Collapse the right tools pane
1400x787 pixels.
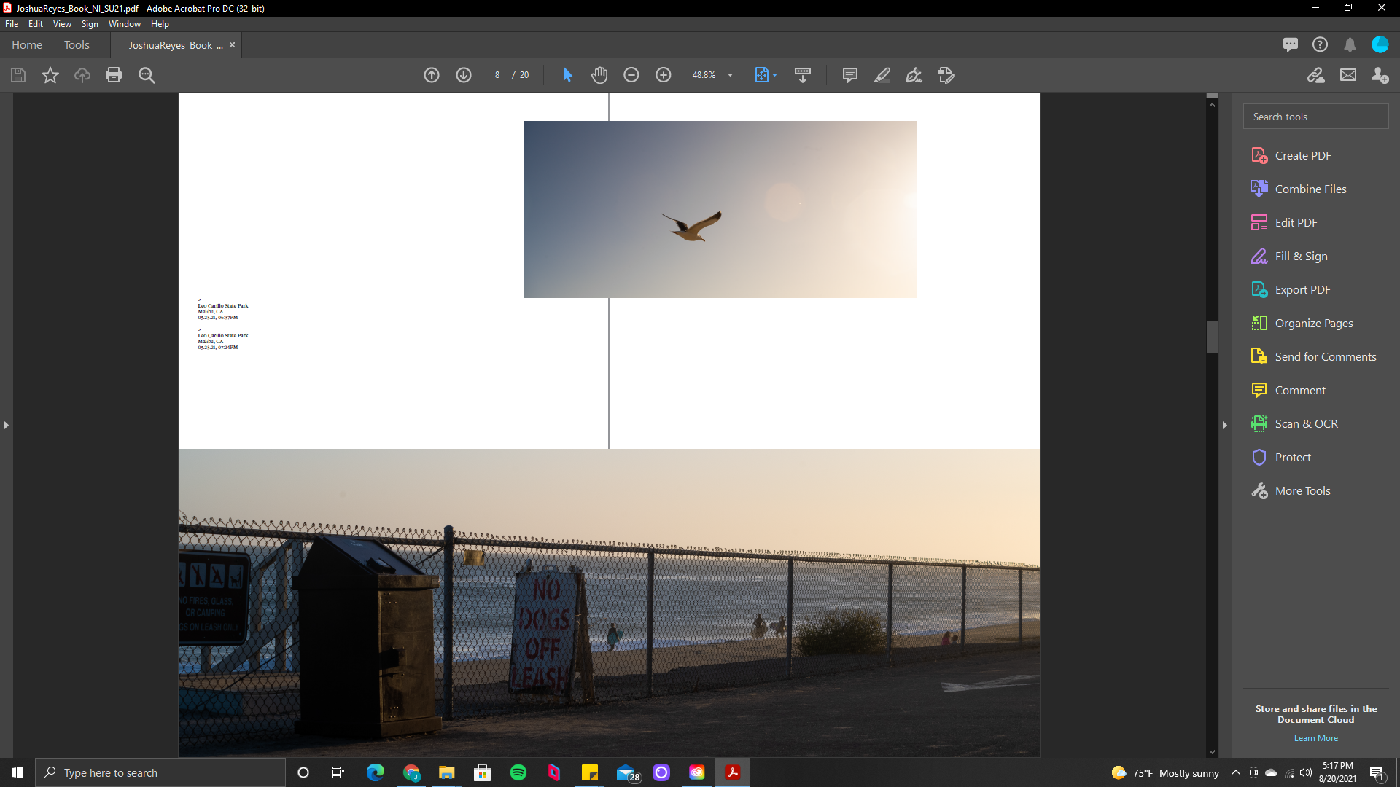1225,425
